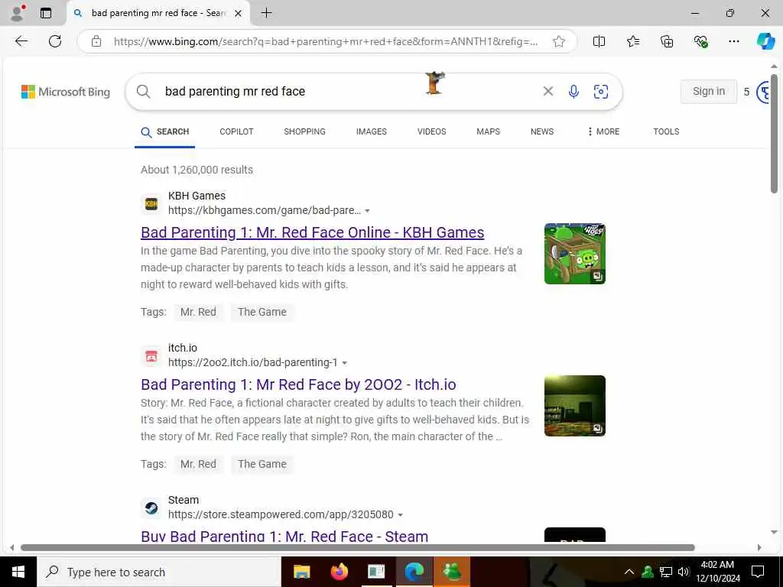
Task: Open the news reader taskbar icon
Action: (376, 572)
